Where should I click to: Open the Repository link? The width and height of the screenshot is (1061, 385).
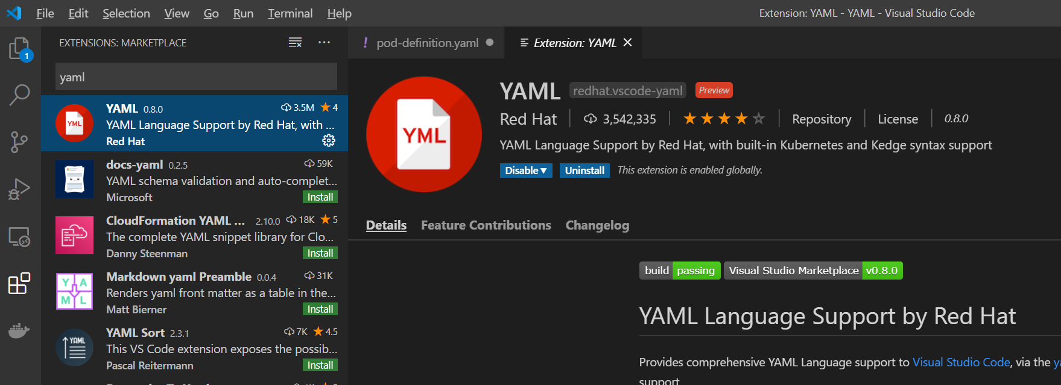[x=822, y=119]
